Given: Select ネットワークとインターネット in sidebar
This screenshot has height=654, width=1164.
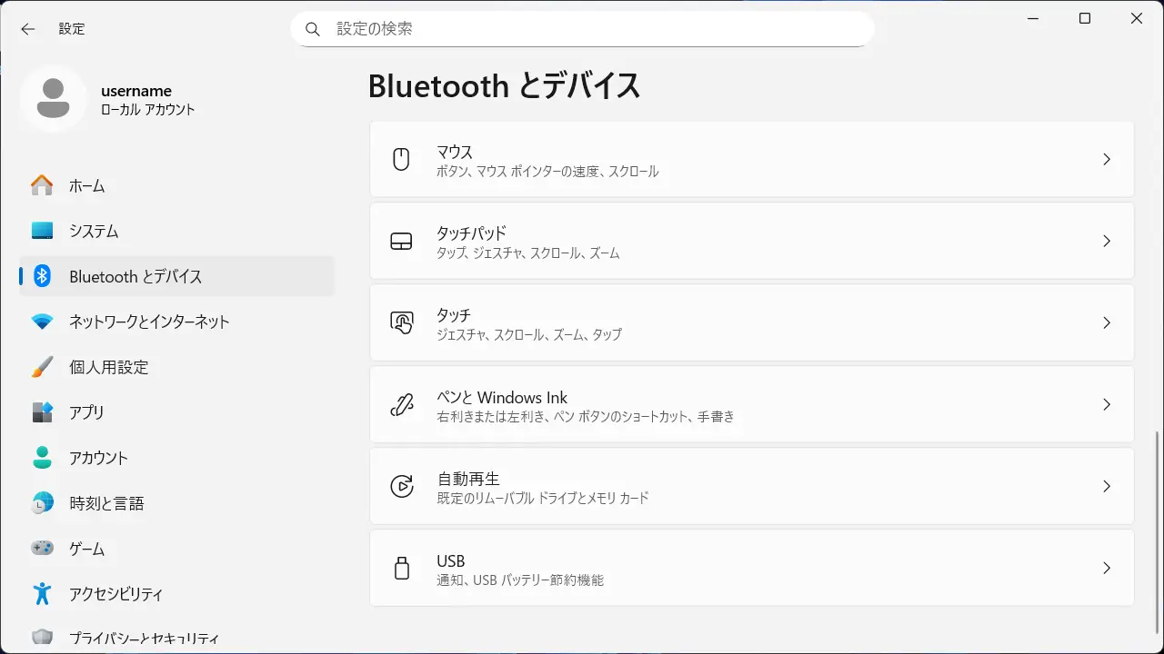Looking at the screenshot, I should (x=149, y=322).
